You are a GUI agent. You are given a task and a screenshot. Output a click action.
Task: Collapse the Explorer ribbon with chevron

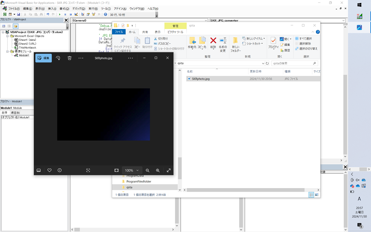[x=313, y=32]
